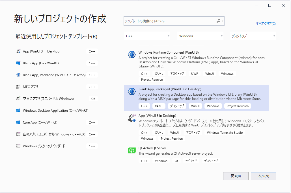Open the project type dropdown showing デスクトップ
Image resolution: width=291 pixels, height=193 pixels.
pos(253,36)
